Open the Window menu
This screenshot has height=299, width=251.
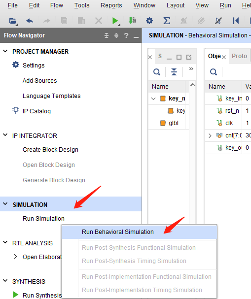[144, 5]
